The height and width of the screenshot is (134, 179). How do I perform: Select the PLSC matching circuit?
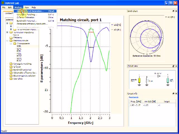[19, 61]
